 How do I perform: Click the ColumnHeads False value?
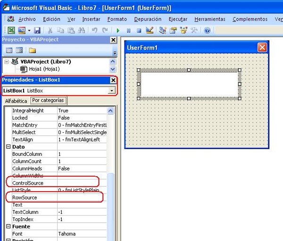point(82,169)
